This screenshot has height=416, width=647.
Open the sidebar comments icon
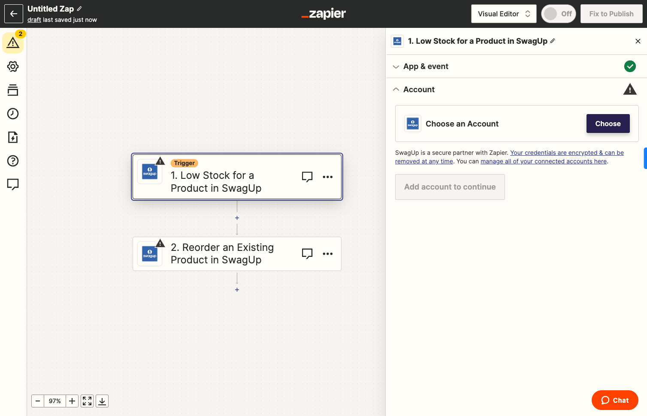[x=13, y=184]
